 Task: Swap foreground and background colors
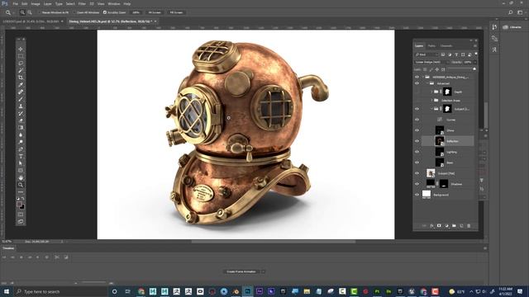tap(23, 199)
